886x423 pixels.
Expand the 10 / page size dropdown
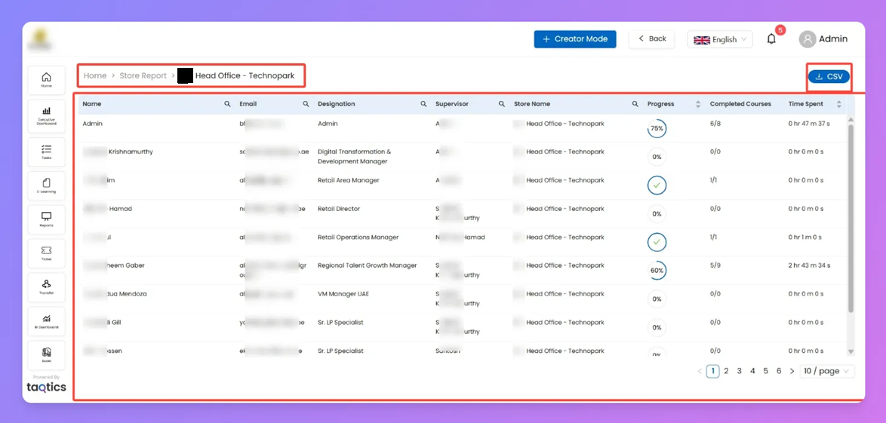tap(826, 371)
